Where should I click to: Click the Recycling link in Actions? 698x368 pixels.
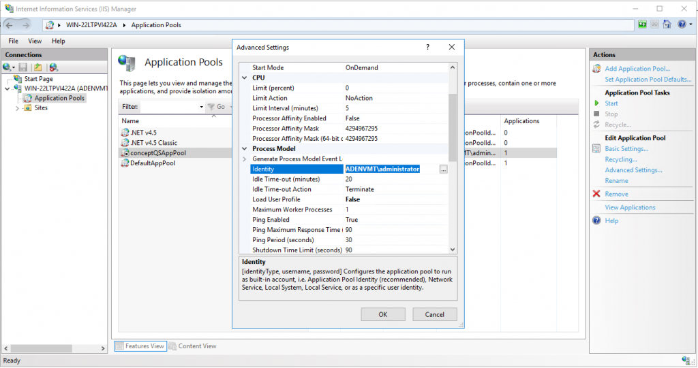(620, 159)
